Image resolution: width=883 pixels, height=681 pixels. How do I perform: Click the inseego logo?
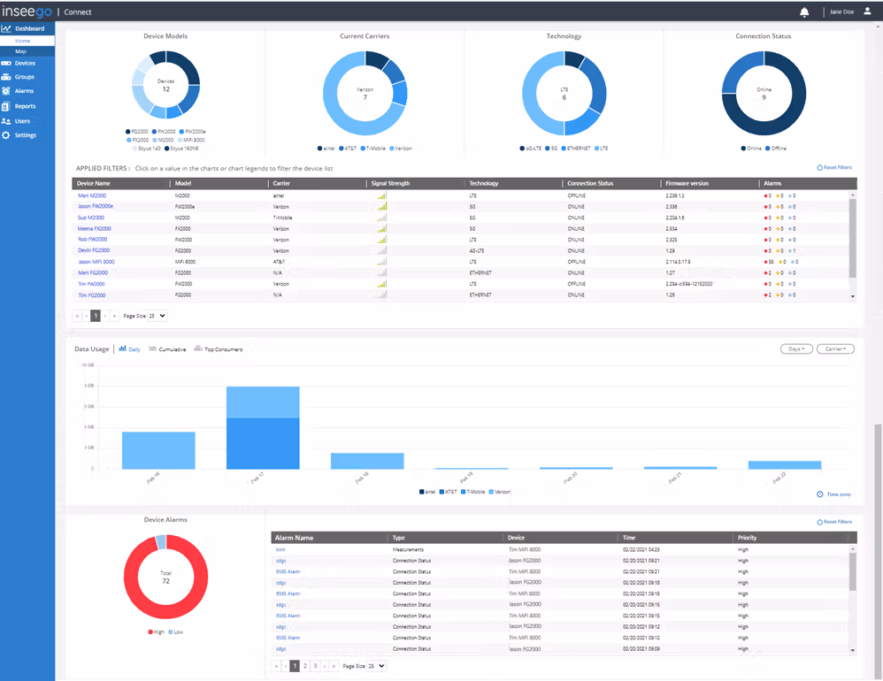[x=27, y=11]
